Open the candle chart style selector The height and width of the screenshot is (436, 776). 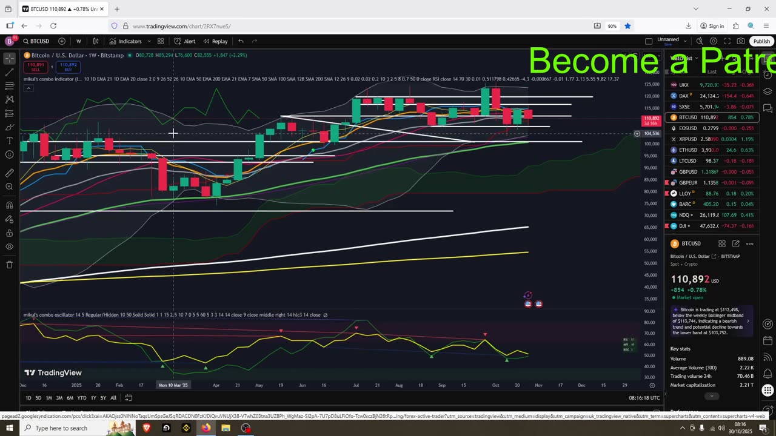tap(96, 41)
